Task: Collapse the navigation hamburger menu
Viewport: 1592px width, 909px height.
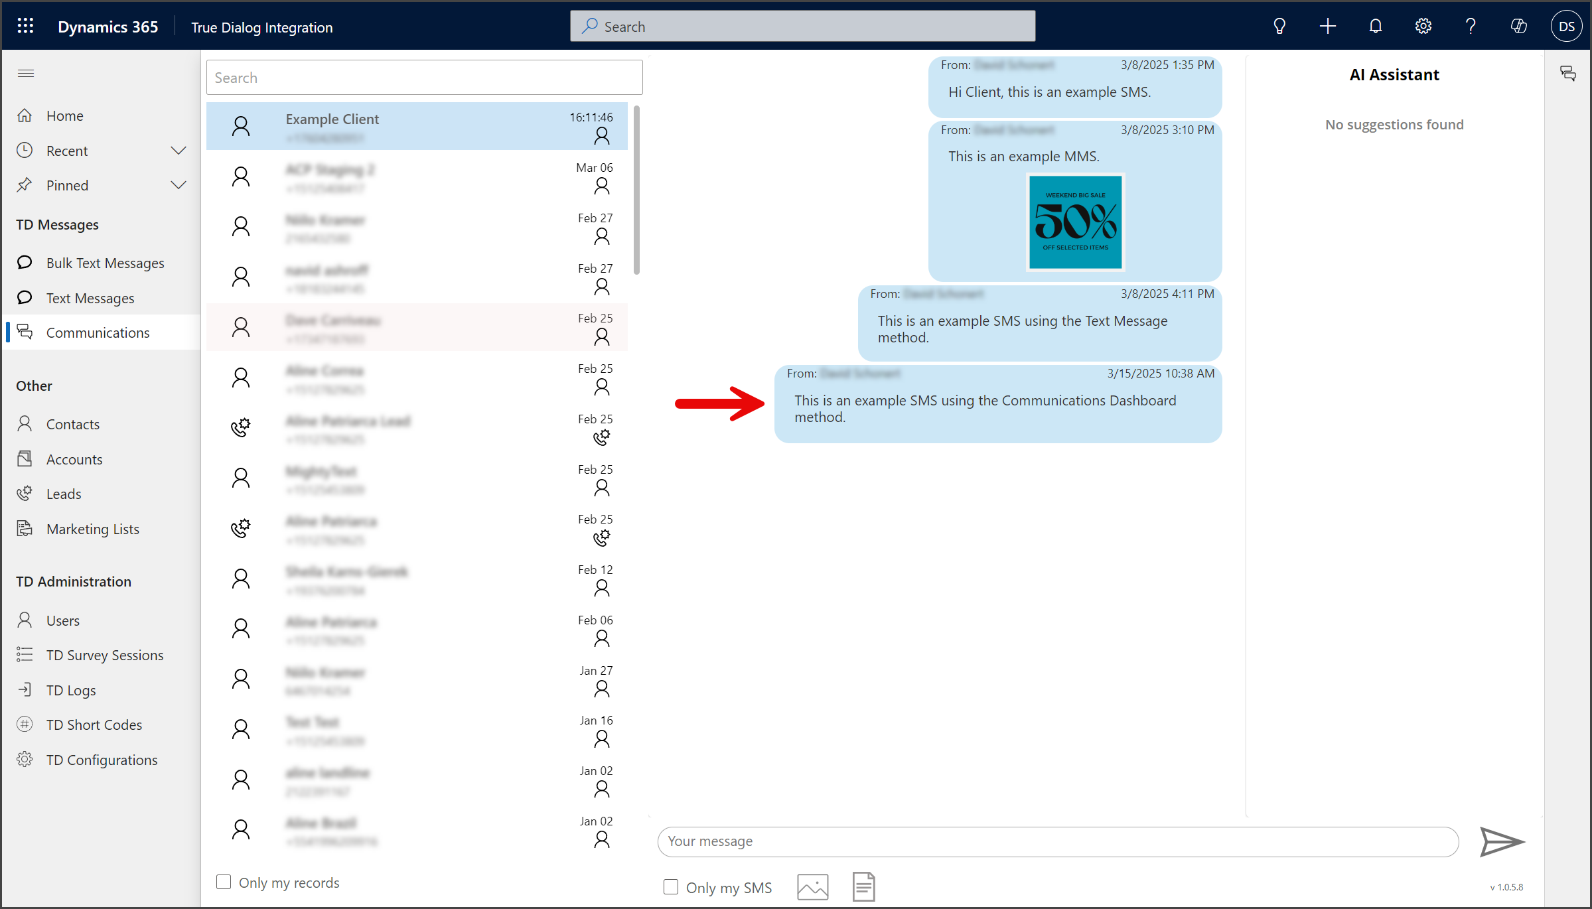Action: [26, 74]
